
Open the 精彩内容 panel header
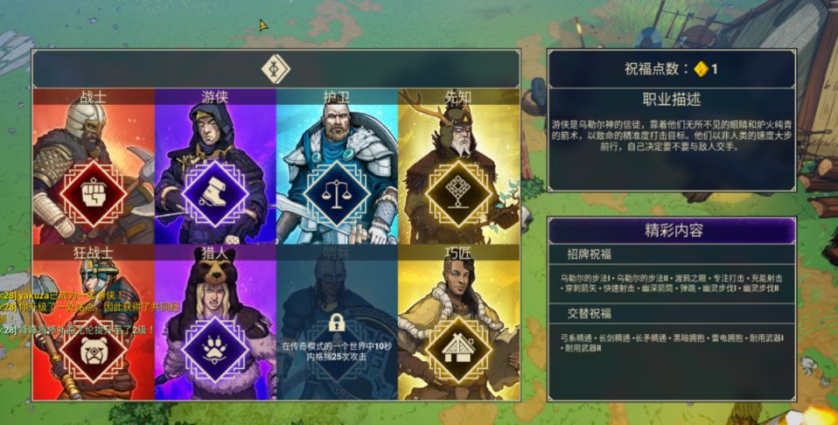(x=672, y=231)
